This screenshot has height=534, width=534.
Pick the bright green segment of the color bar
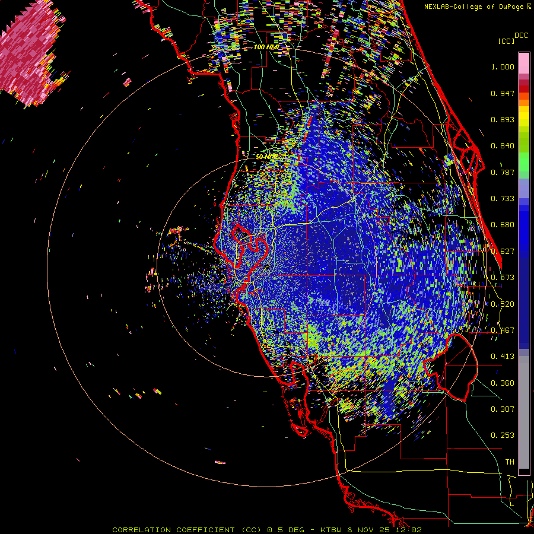pyautogui.click(x=524, y=162)
